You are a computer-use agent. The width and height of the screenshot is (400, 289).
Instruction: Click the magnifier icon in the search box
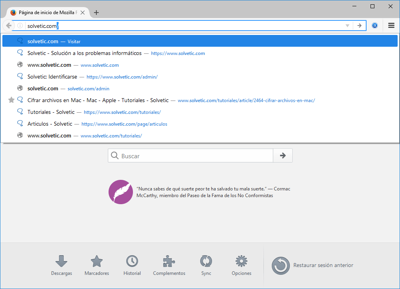[x=114, y=155]
